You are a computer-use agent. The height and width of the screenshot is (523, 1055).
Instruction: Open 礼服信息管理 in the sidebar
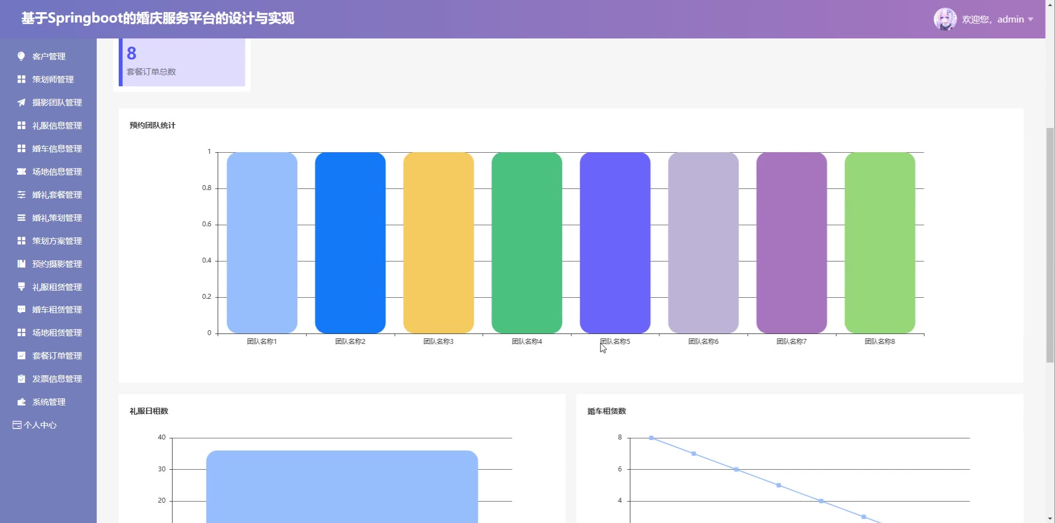pos(57,126)
